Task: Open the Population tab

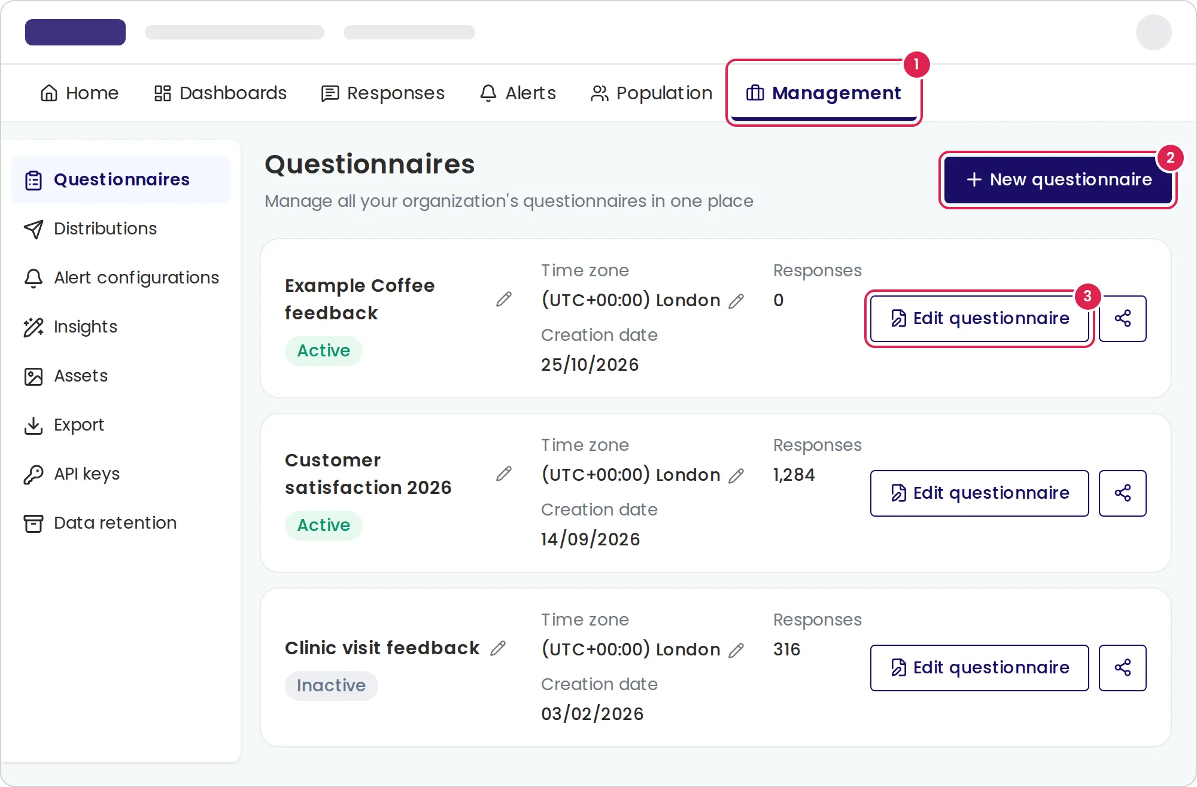Action: tap(651, 93)
